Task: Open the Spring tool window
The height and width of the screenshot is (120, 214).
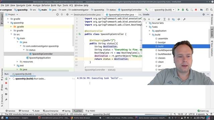Action: (66, 111)
